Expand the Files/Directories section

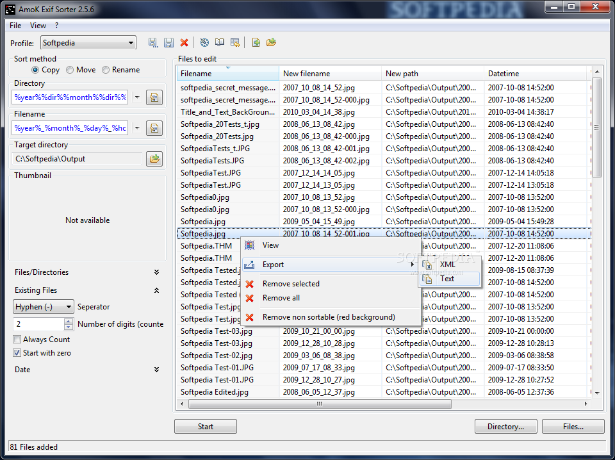pyautogui.click(x=156, y=272)
